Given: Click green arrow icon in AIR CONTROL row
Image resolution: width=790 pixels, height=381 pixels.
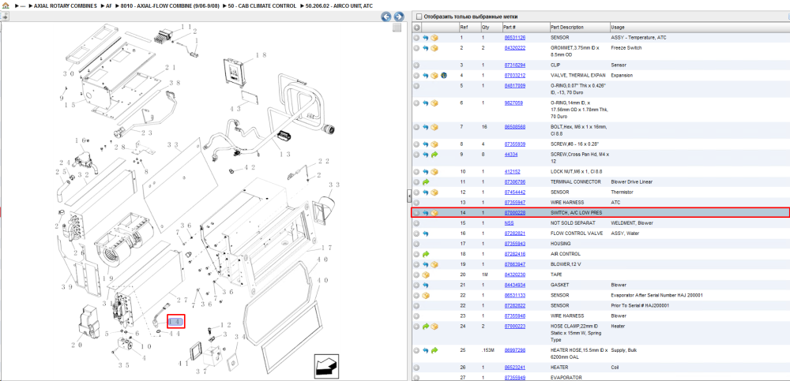Looking at the screenshot, I should coord(425,254).
